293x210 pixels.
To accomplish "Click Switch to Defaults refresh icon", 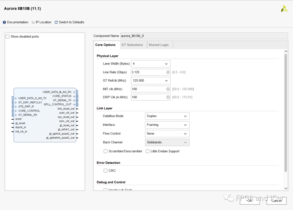I will (56, 23).
